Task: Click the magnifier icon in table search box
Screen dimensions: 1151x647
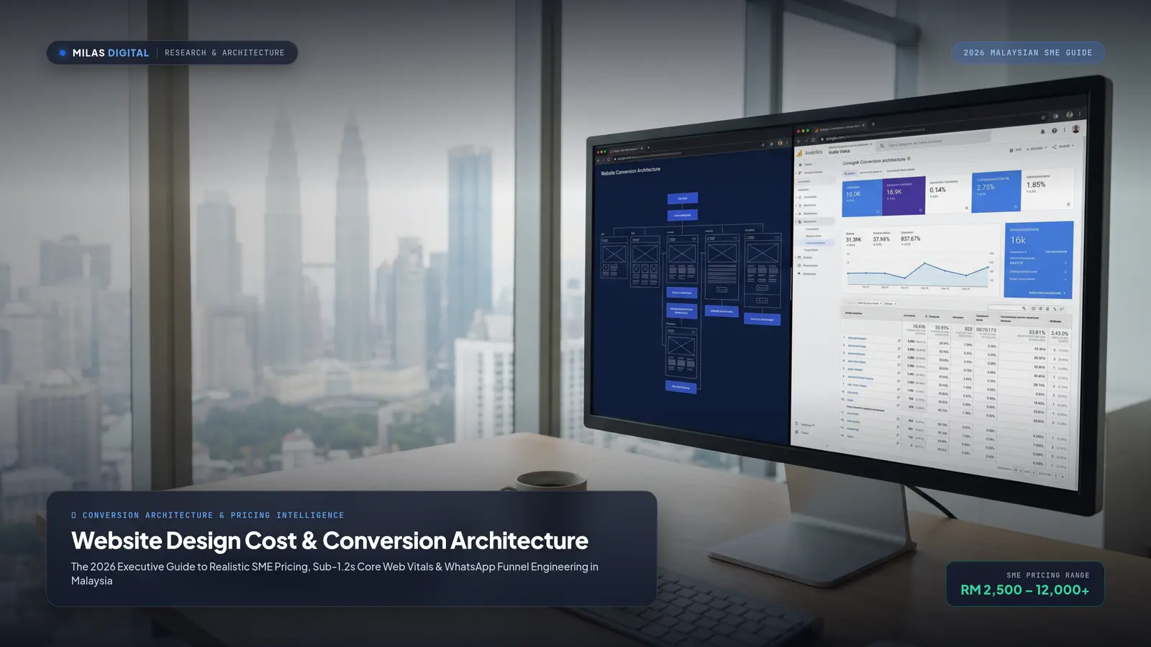Action: point(1024,308)
